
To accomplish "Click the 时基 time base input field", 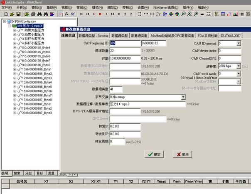I will click(125, 59).
